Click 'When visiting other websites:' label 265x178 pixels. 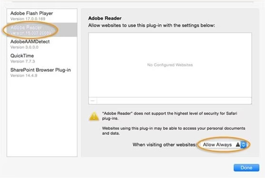pos(165,145)
